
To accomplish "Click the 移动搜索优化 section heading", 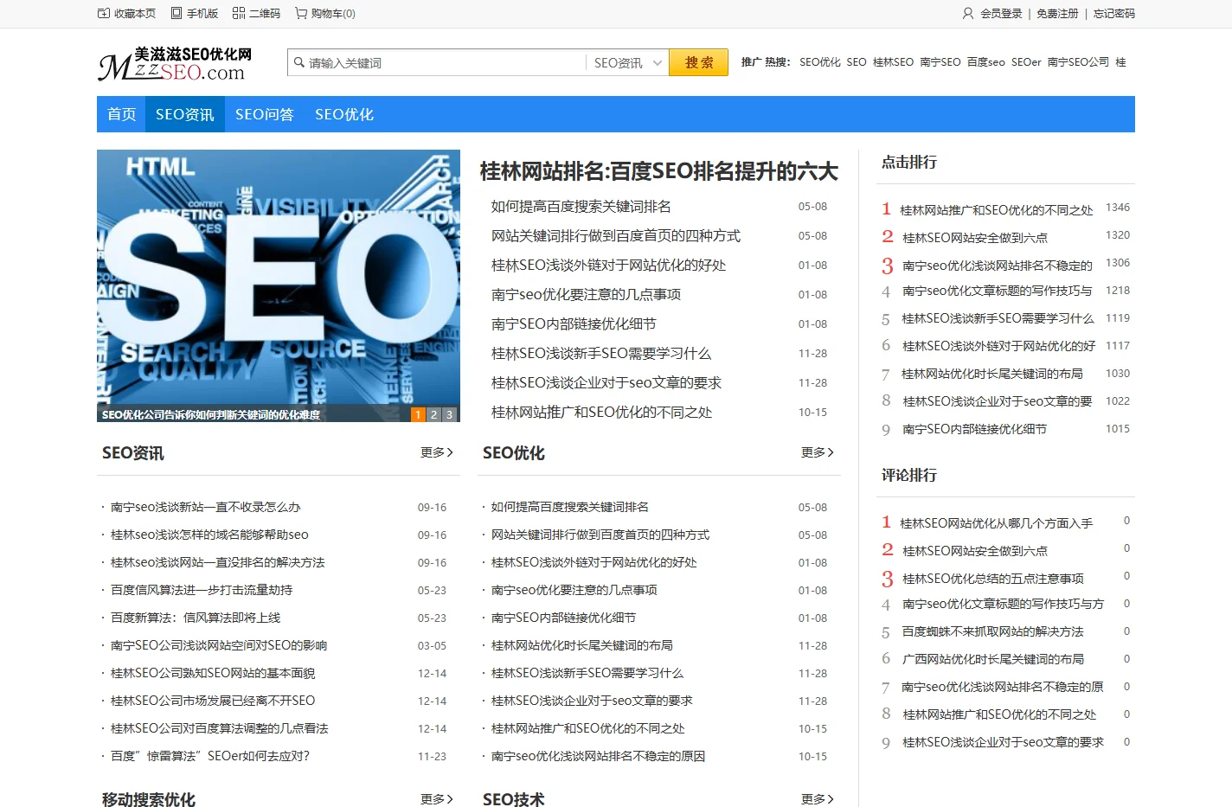I will tap(149, 799).
